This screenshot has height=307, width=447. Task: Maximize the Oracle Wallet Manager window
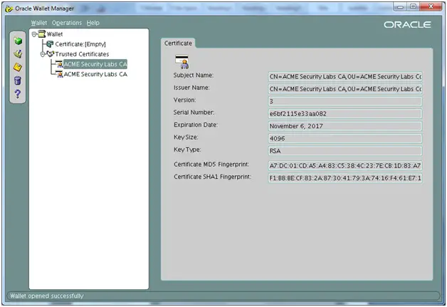pos(413,6)
